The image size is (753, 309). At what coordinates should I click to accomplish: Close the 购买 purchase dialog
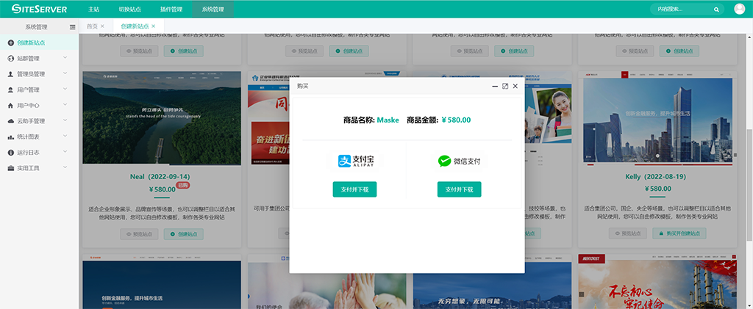515,86
